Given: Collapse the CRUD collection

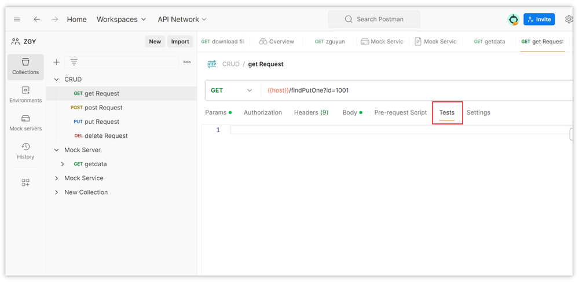Looking at the screenshot, I should click(57, 79).
